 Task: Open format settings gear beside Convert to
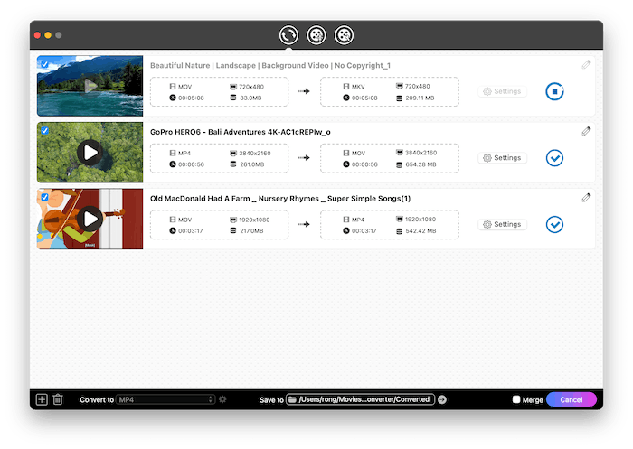click(222, 399)
